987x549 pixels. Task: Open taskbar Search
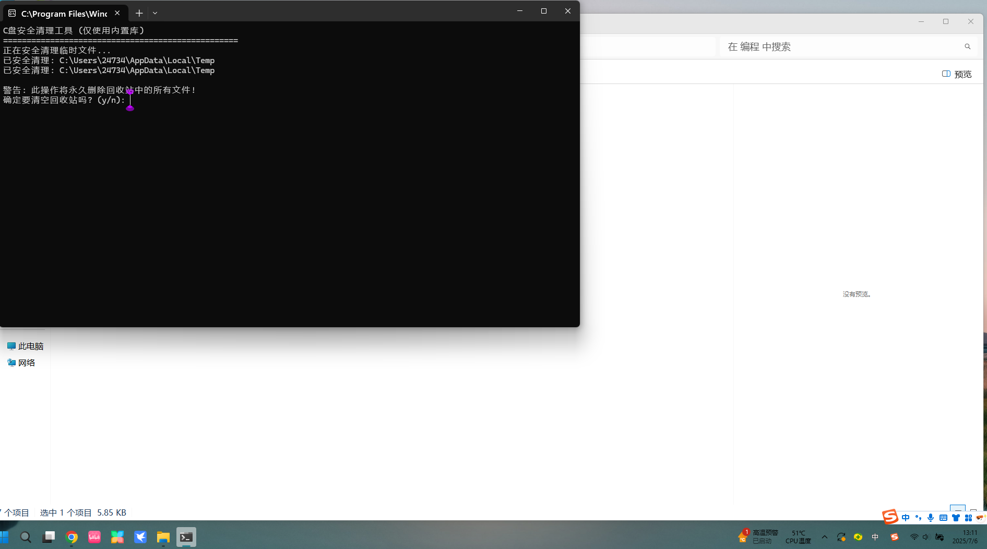tap(26, 537)
